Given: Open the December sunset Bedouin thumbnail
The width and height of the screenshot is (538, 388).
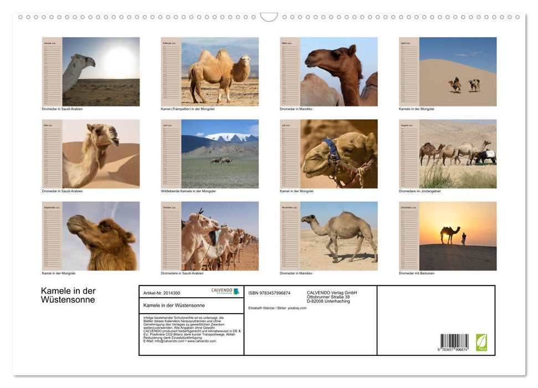Looking at the screenshot, I should [x=458, y=236].
